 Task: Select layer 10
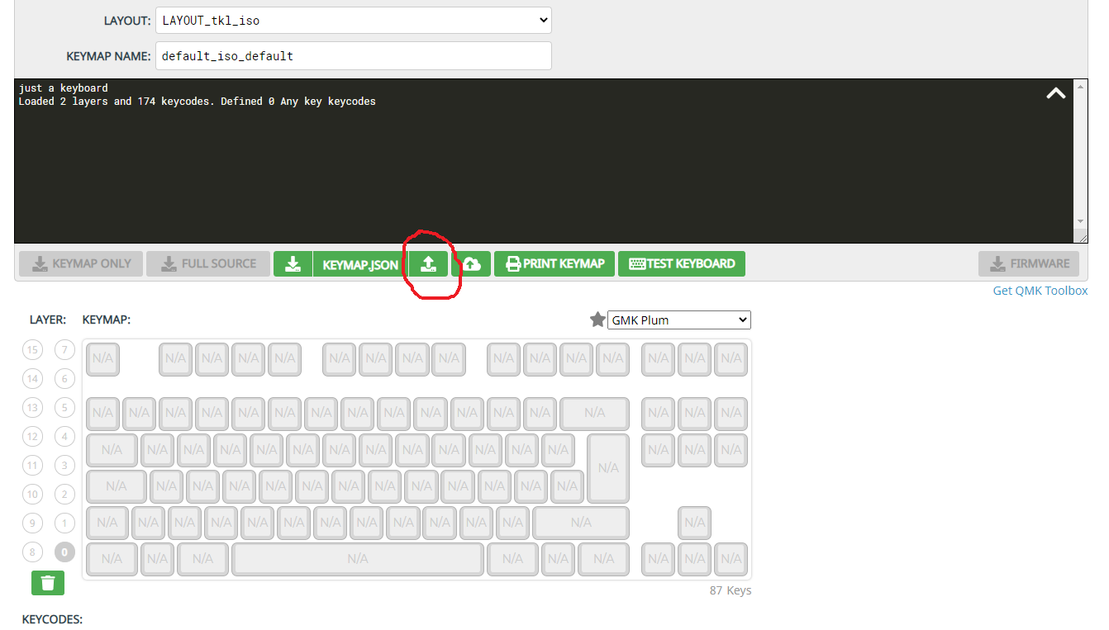tap(32, 495)
